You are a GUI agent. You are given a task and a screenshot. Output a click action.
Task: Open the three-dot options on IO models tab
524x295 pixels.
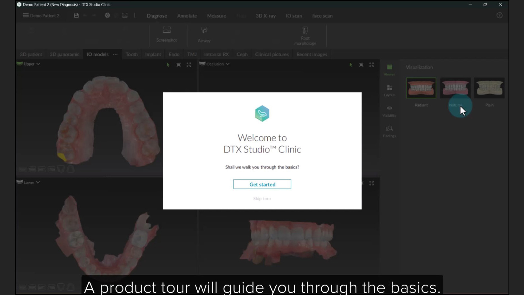115,54
